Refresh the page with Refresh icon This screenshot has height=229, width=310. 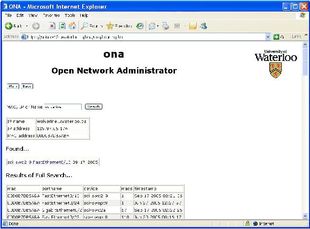click(x=62, y=26)
